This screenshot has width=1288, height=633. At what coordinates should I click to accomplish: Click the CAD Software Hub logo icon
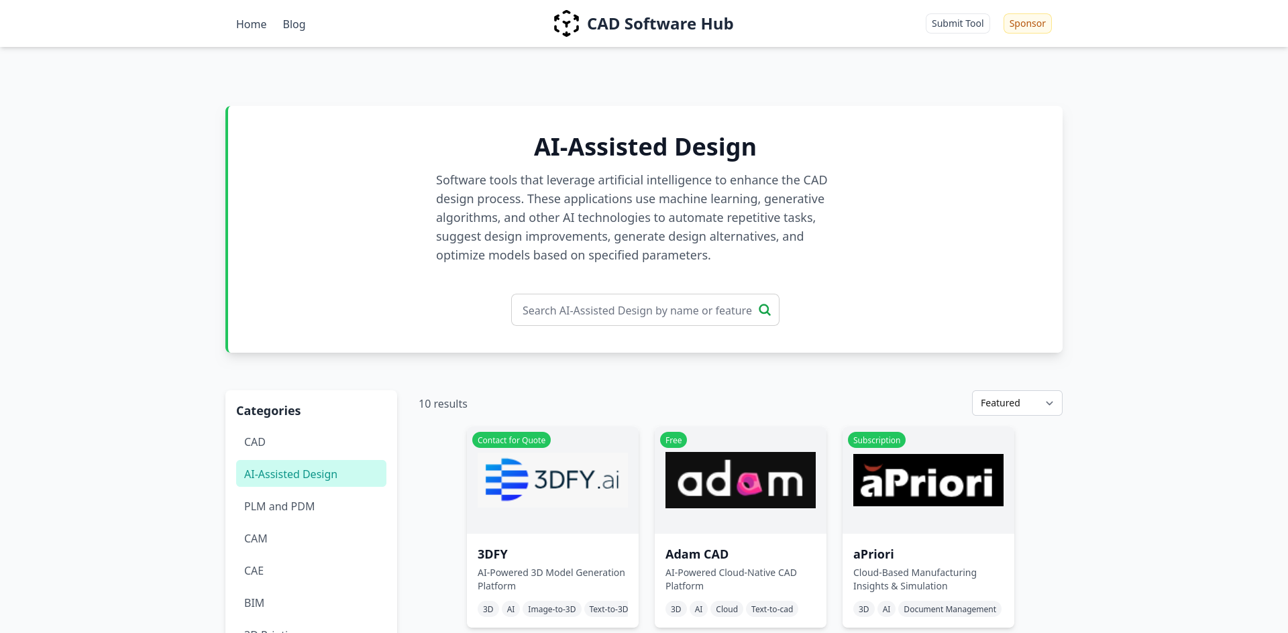pos(566,23)
